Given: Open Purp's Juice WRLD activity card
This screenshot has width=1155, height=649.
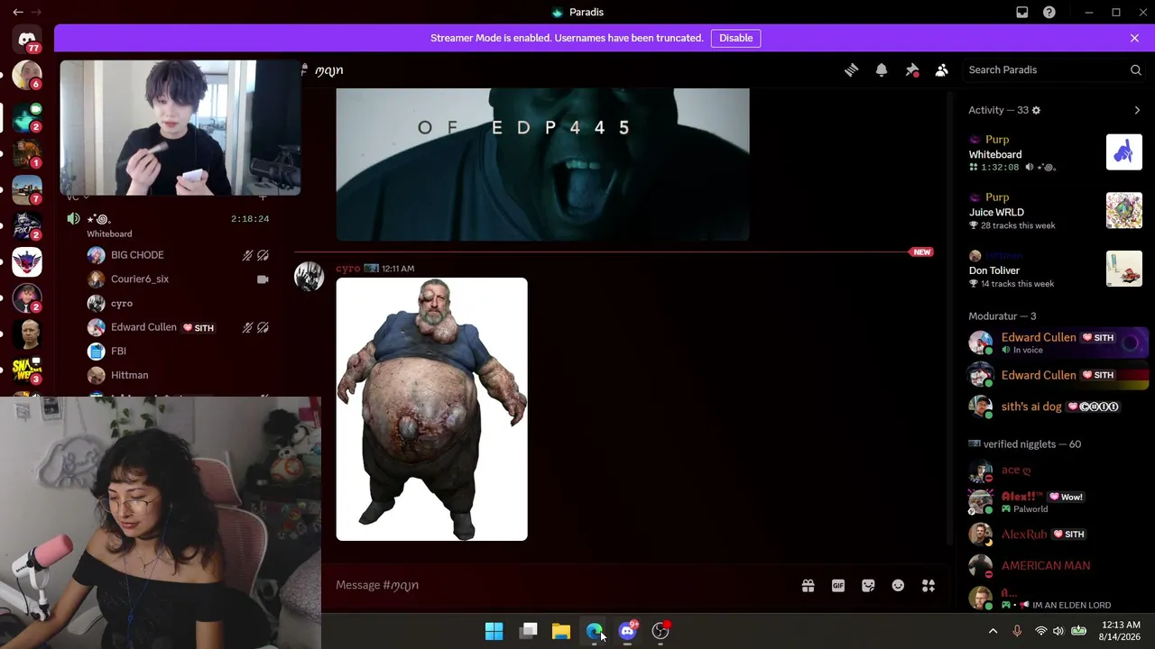Looking at the screenshot, I should tap(1055, 211).
